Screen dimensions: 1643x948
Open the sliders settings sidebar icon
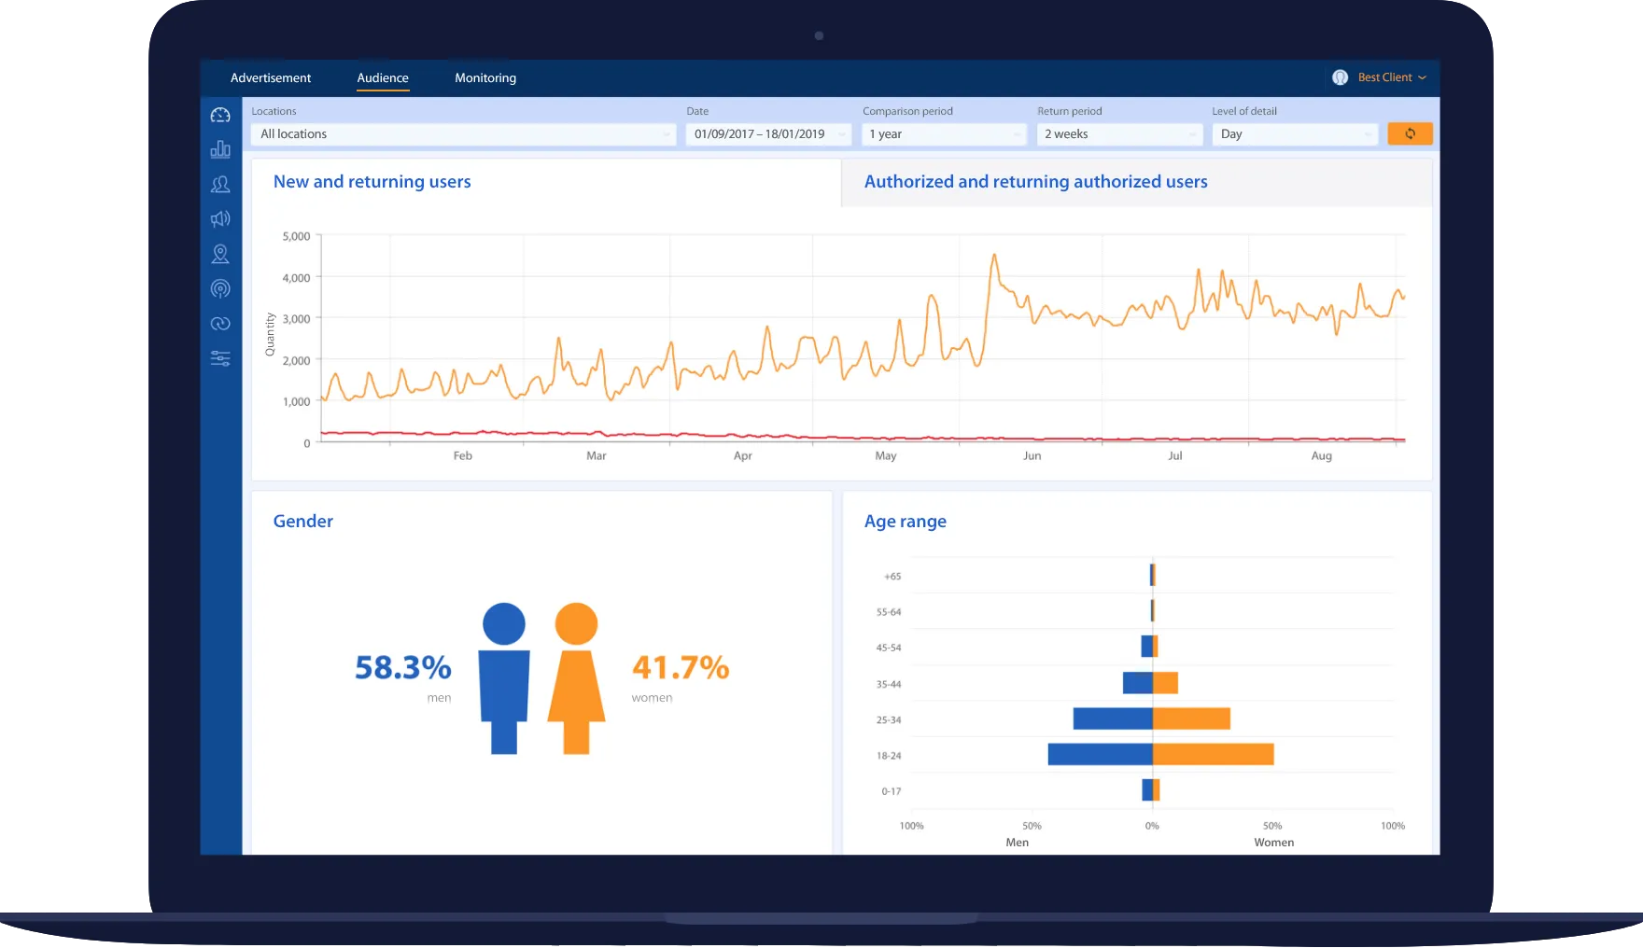coord(220,358)
